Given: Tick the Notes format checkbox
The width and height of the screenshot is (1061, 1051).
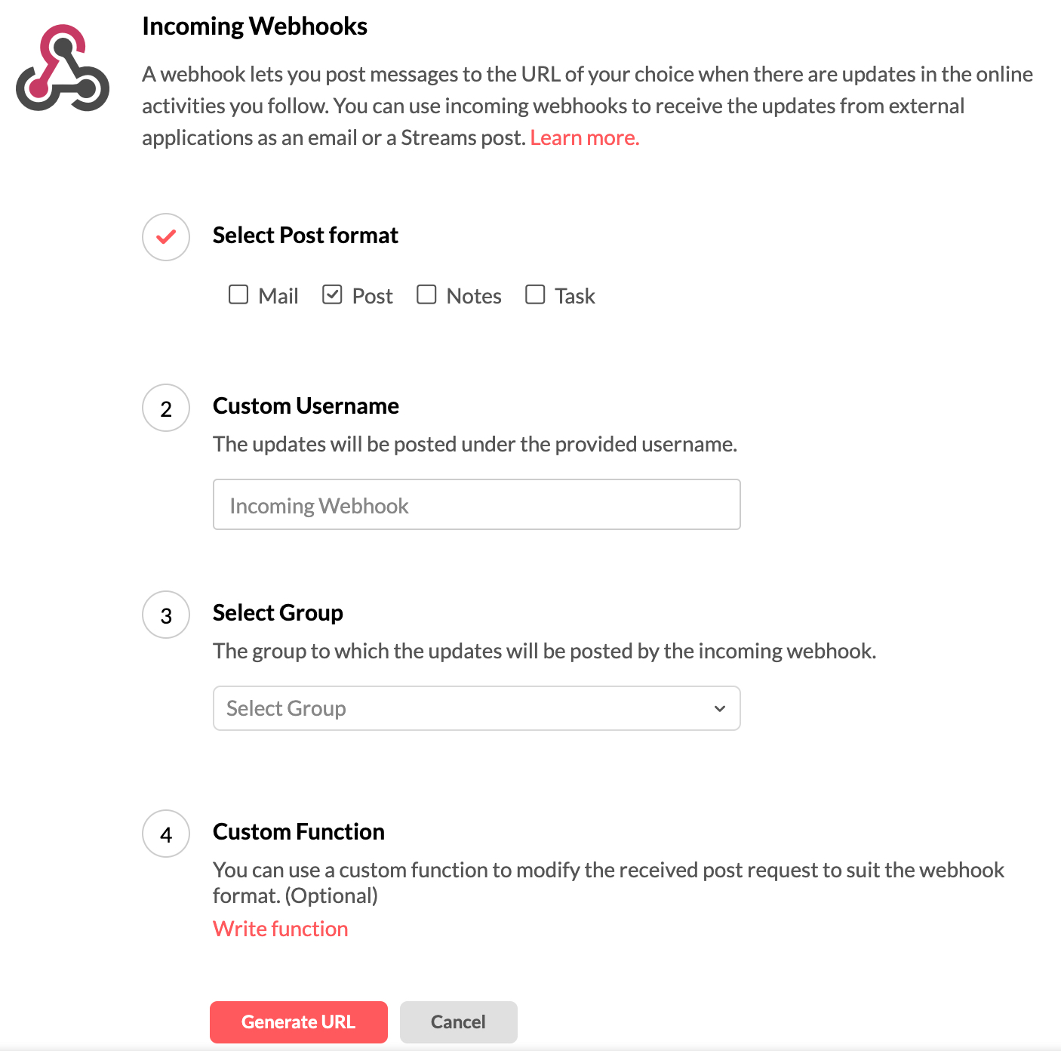Looking at the screenshot, I should [x=426, y=294].
